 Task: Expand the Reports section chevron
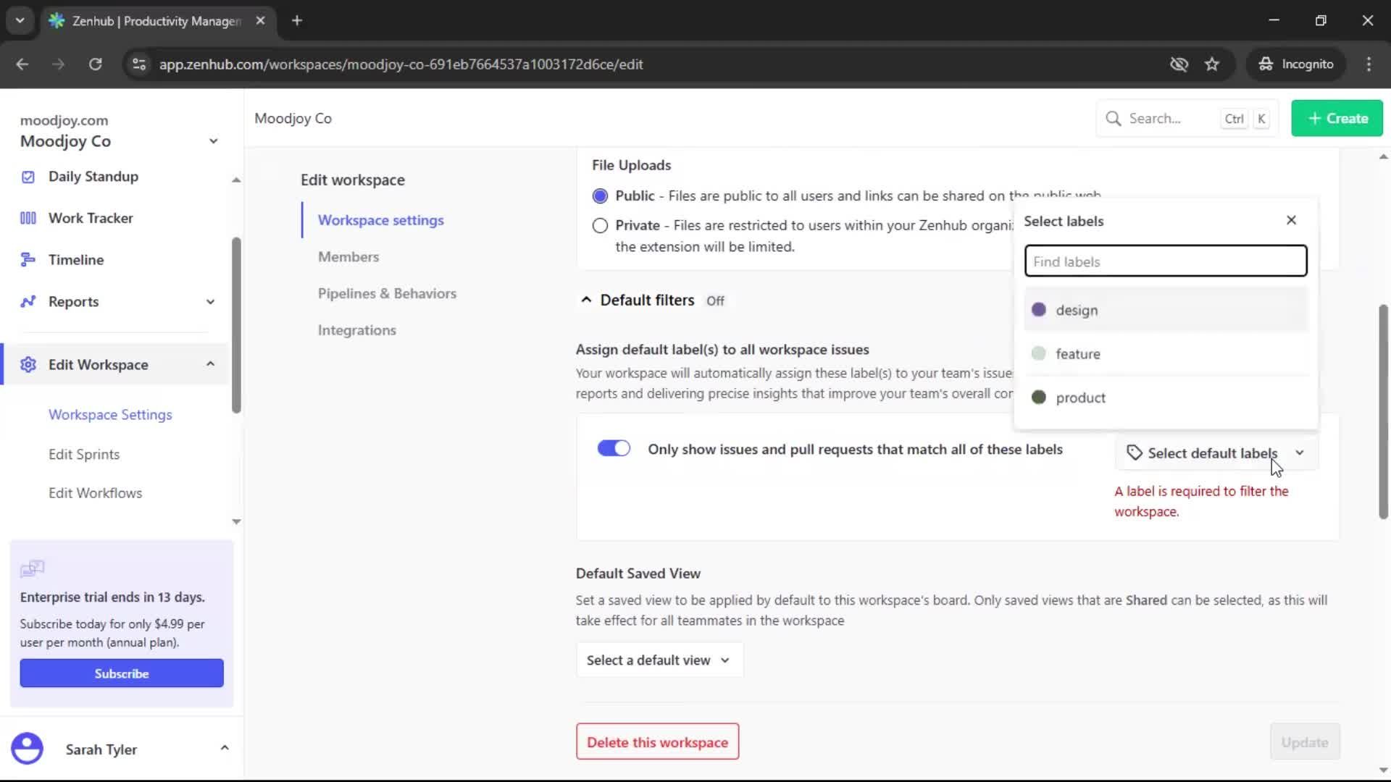click(210, 301)
